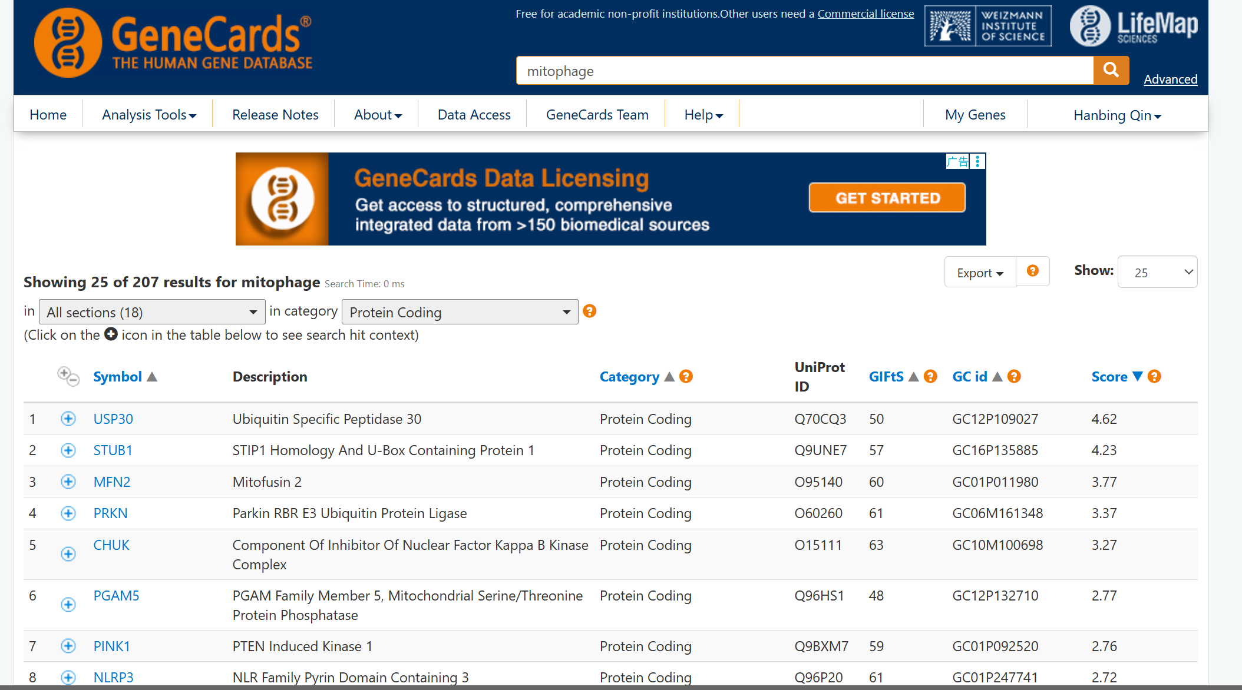Click GET STARTED in licensing banner
The width and height of the screenshot is (1242, 690).
[x=887, y=198]
